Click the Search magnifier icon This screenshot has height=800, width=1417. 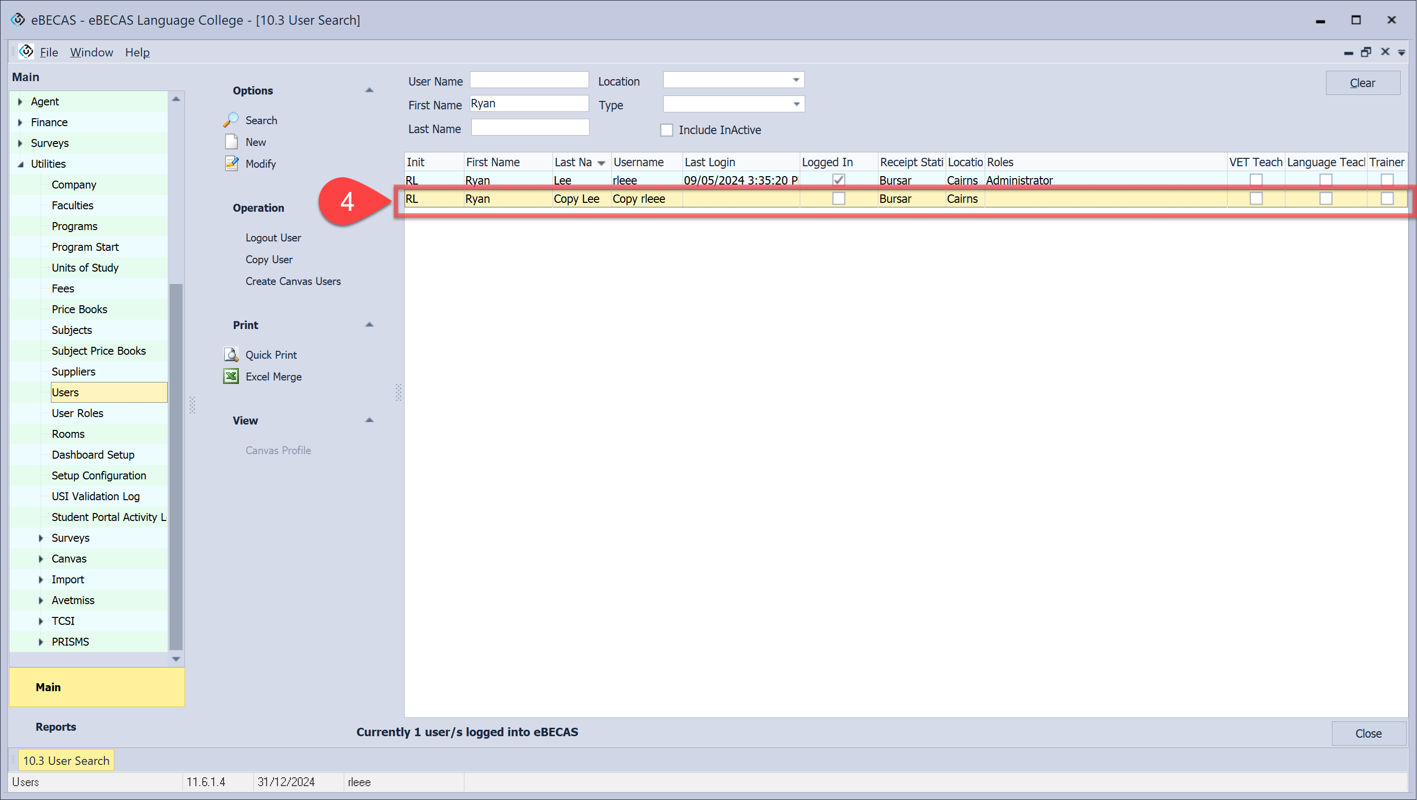[x=231, y=120]
